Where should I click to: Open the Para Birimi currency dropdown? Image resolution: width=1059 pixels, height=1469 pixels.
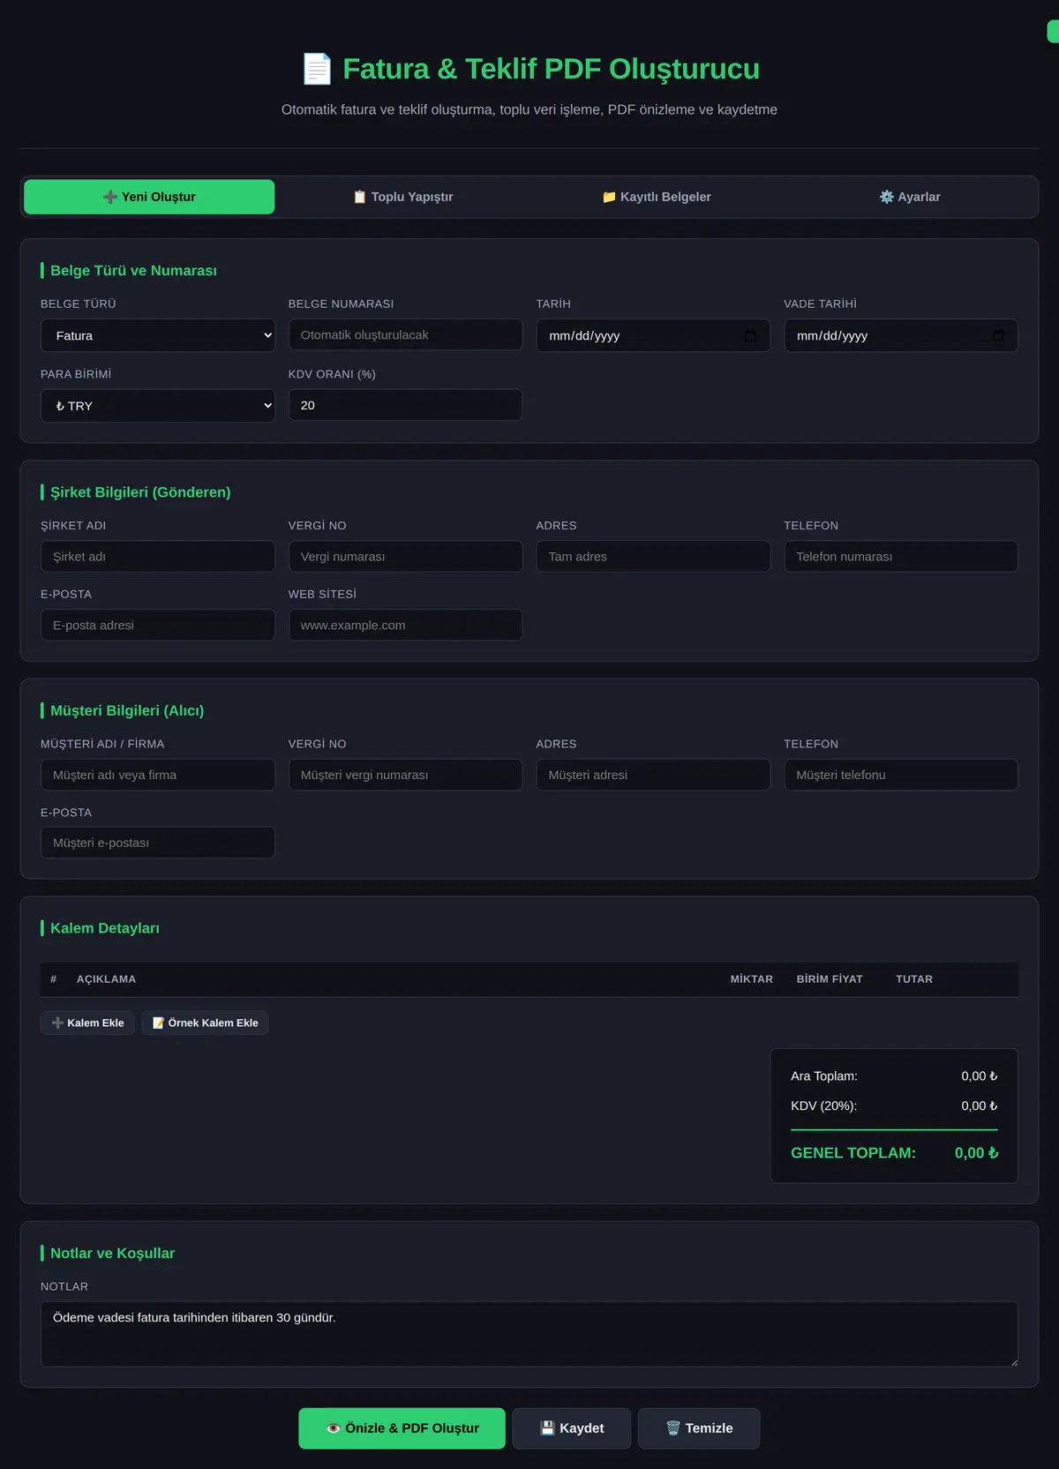click(x=158, y=406)
